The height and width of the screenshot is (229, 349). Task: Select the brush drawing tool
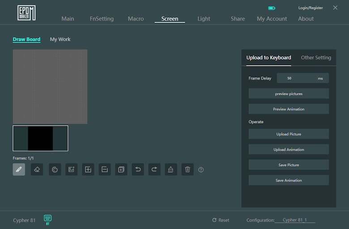click(x=19, y=170)
